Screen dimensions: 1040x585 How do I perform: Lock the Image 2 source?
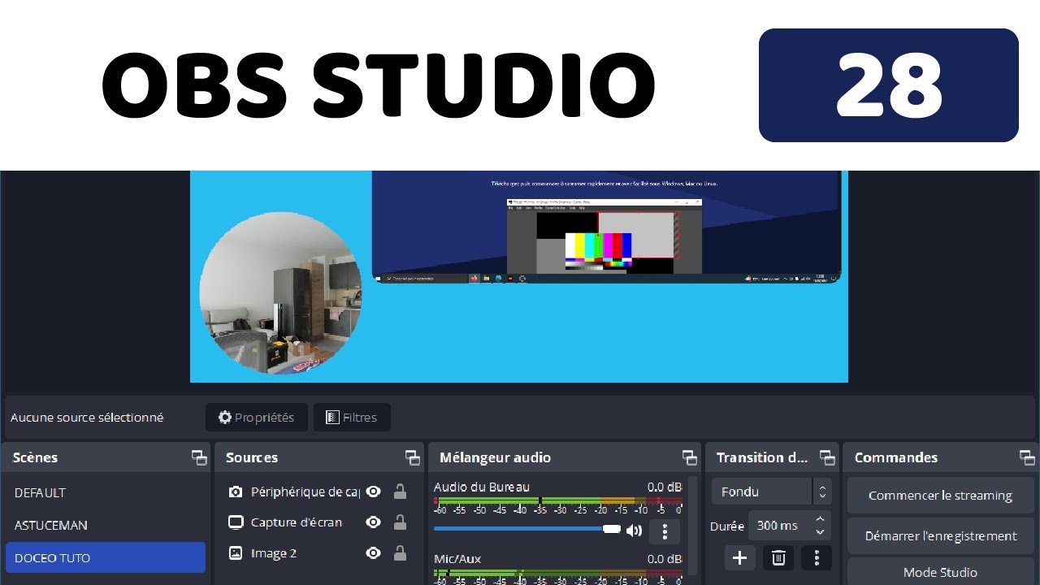point(400,553)
